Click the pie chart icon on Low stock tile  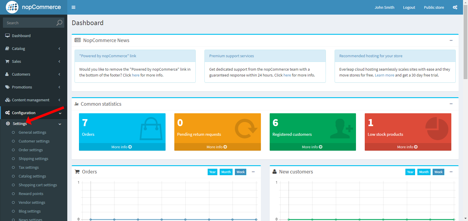point(437,128)
